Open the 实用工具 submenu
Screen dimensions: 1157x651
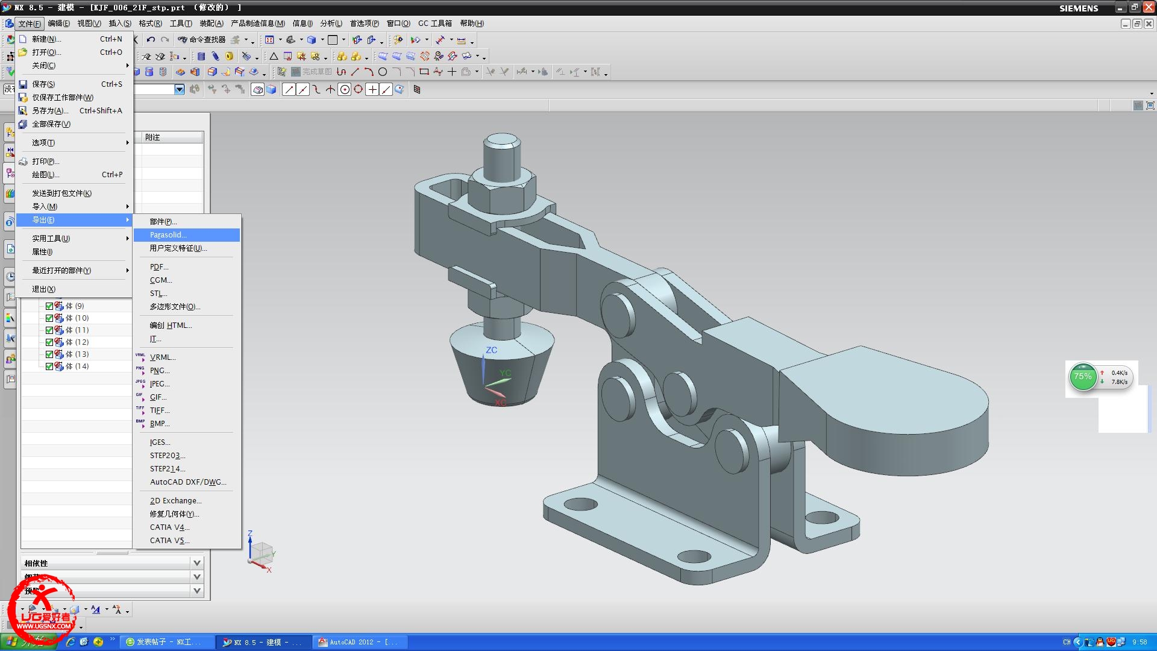click(75, 239)
